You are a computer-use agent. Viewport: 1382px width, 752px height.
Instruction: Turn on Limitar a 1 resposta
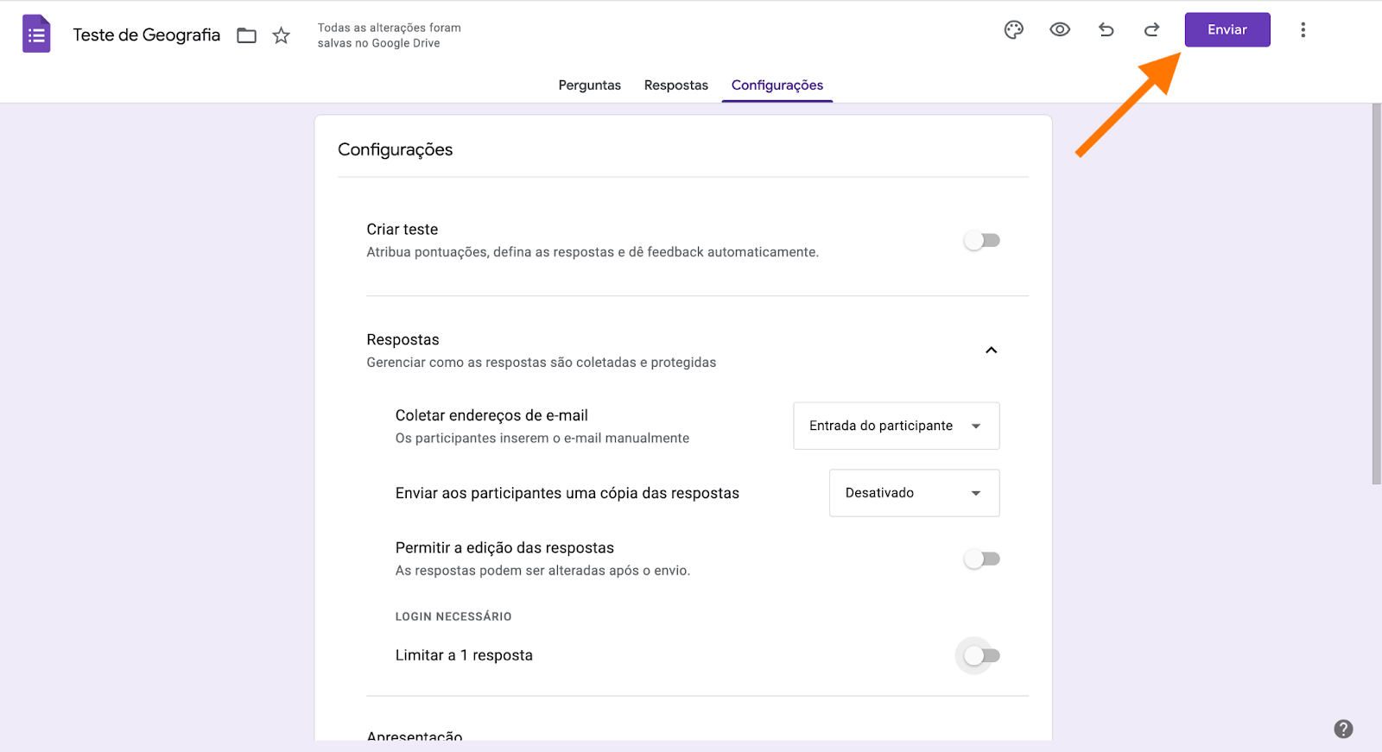(x=982, y=656)
